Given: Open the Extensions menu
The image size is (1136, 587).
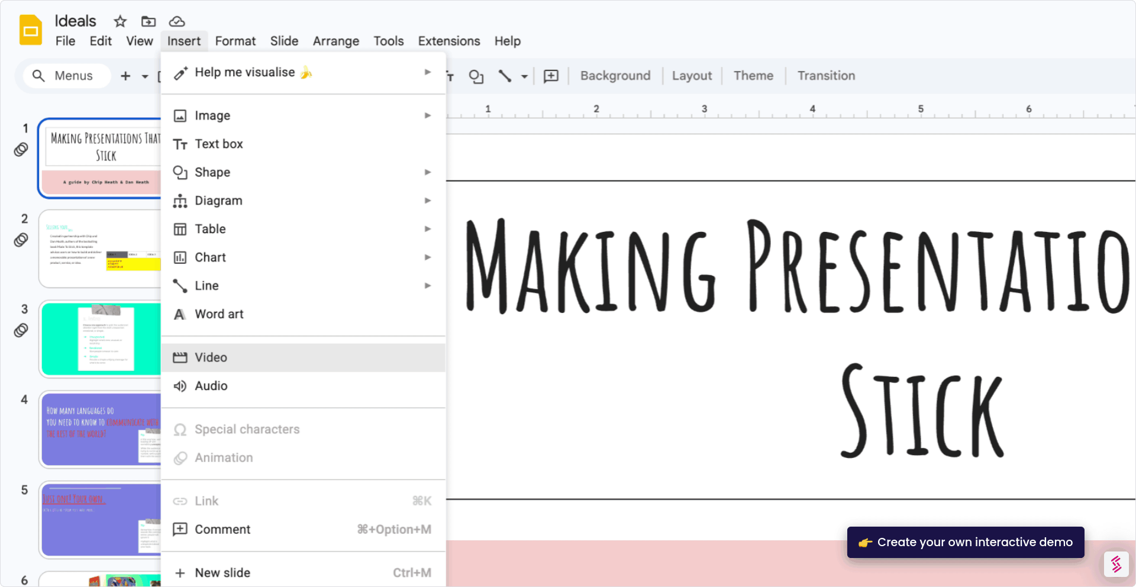Looking at the screenshot, I should pos(449,41).
